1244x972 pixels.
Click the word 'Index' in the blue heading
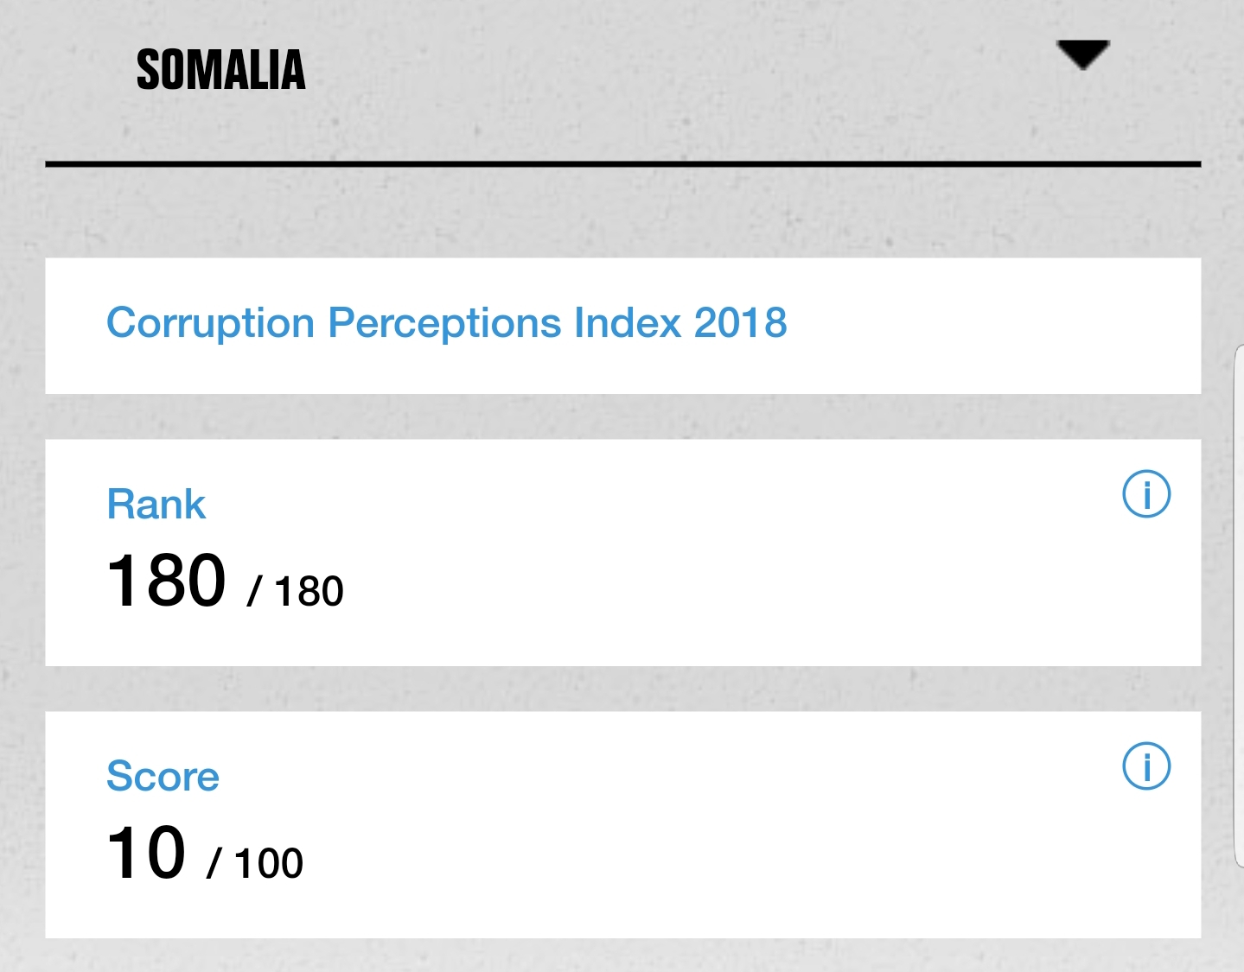[x=628, y=323]
